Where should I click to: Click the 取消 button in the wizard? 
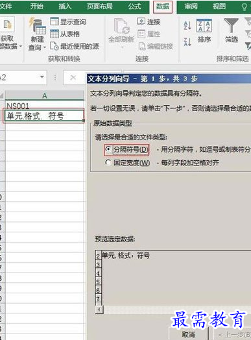(x=188, y=334)
